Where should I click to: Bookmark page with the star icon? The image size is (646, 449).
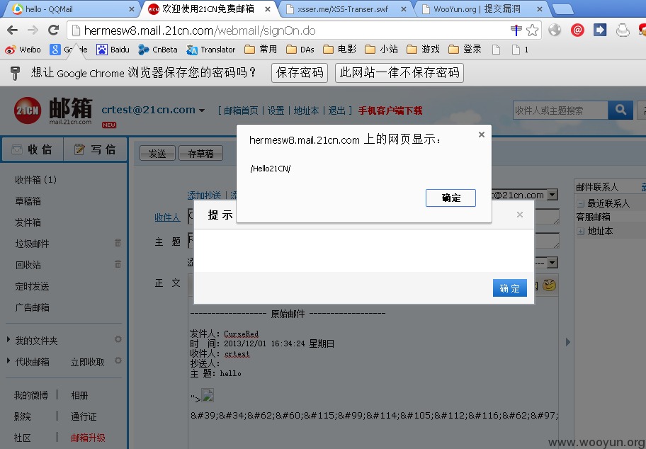[532, 30]
